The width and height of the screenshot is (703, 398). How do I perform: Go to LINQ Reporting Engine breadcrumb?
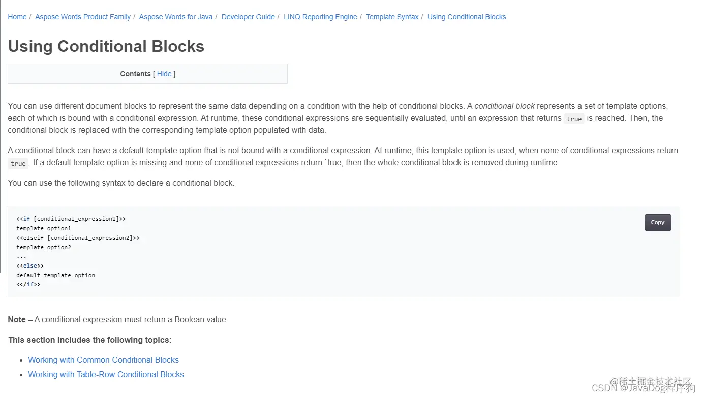click(x=320, y=17)
